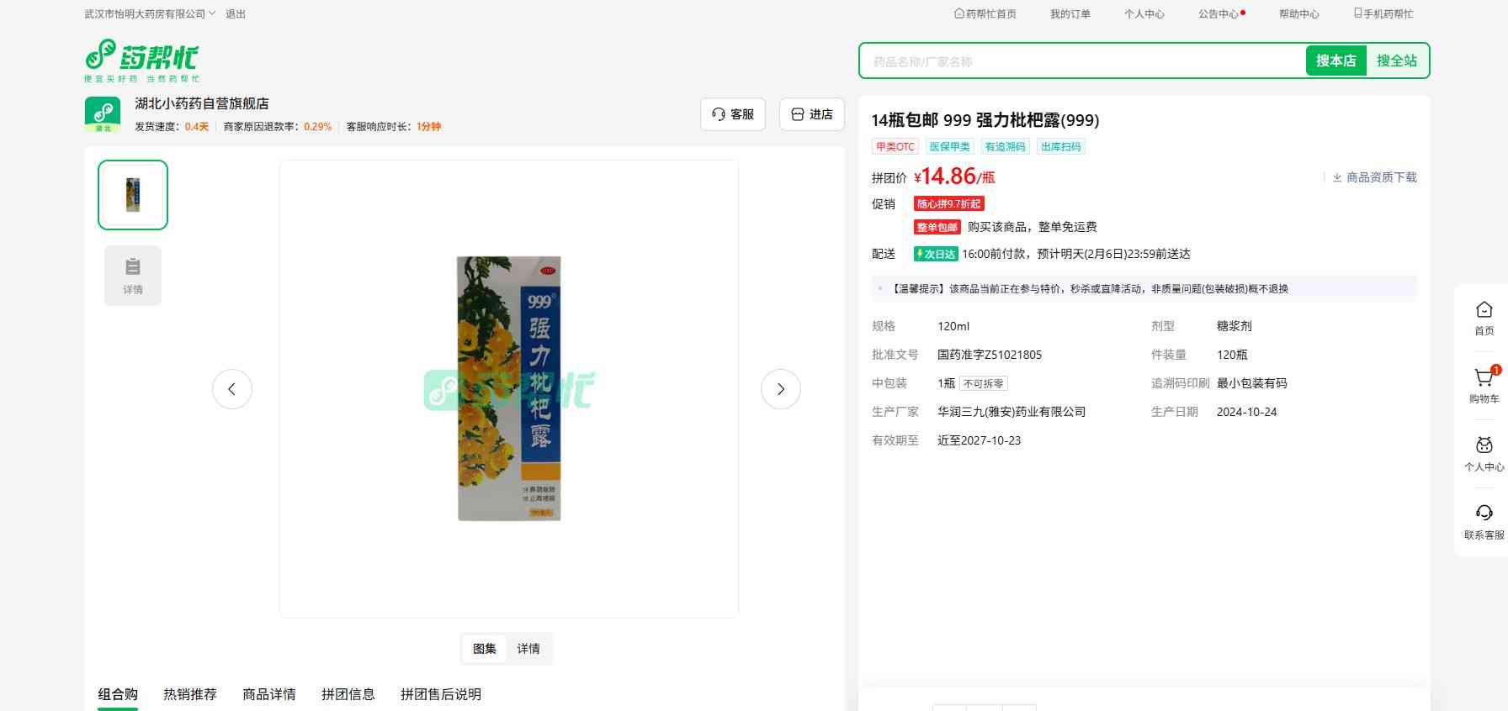1508x711 pixels.
Task: Click the store avatar icon
Action: (x=103, y=114)
